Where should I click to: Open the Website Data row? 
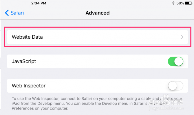pos(98,37)
